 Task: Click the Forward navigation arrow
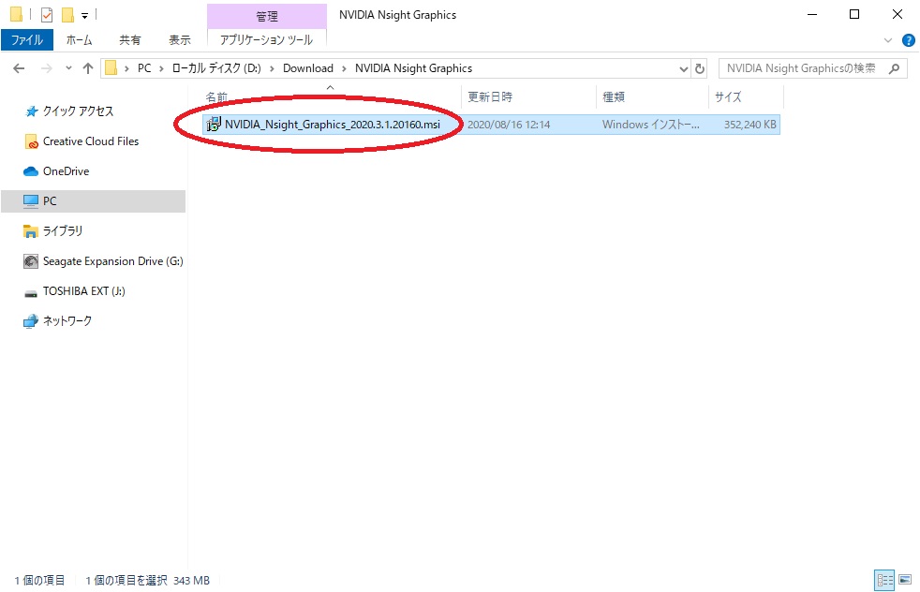coord(46,68)
